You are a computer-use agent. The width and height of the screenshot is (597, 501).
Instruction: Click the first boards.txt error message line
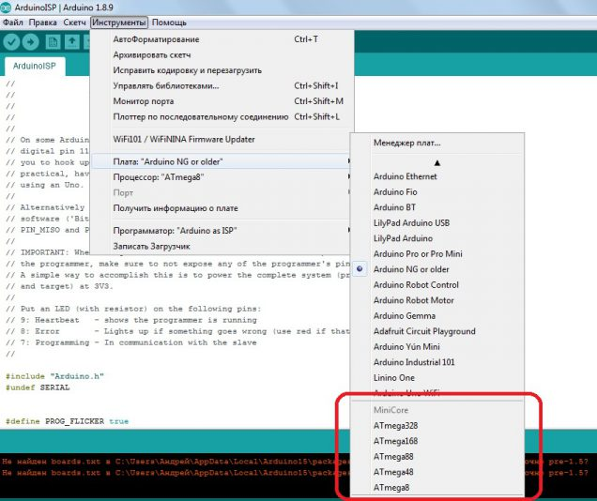pyautogui.click(x=295, y=462)
